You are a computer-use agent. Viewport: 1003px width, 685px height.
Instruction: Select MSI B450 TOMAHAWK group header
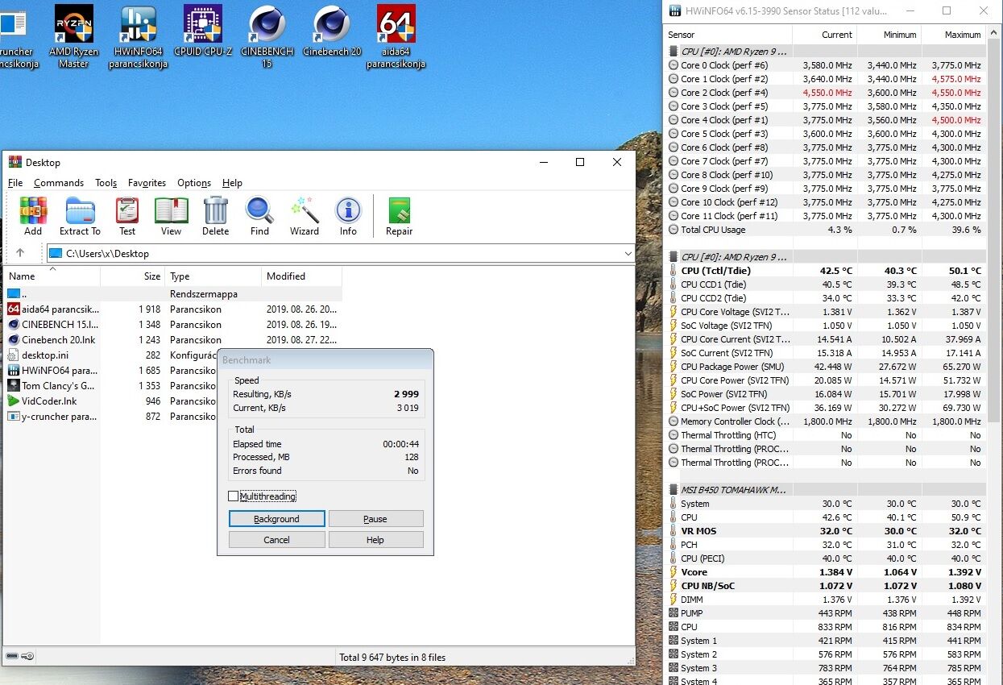tap(826, 490)
